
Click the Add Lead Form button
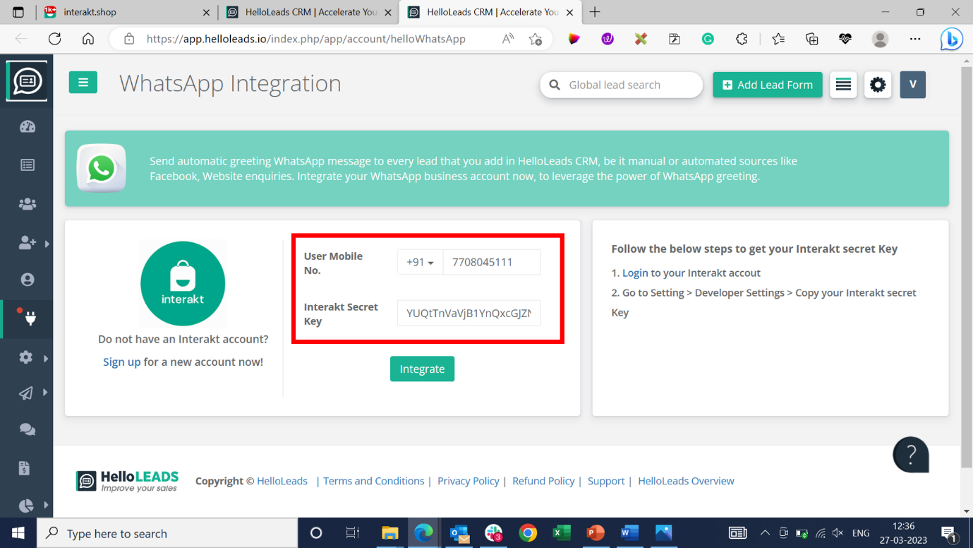pyautogui.click(x=768, y=85)
